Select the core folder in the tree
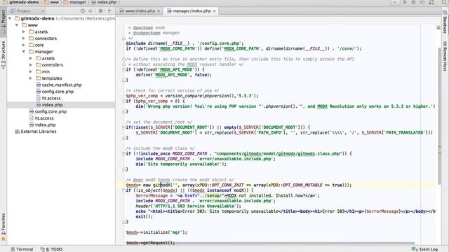The height and width of the screenshot is (252, 449). click(x=36, y=45)
